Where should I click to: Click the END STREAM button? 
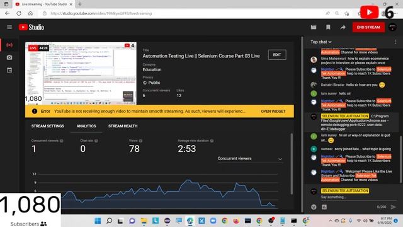pyautogui.click(x=368, y=27)
